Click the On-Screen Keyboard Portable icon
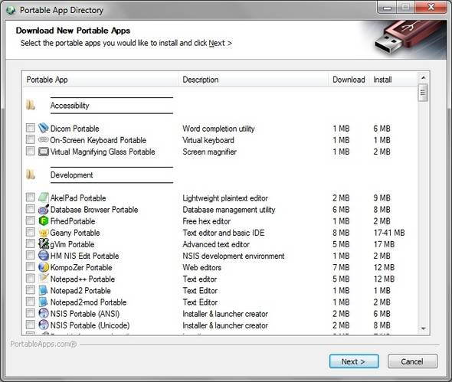The height and width of the screenshot is (382, 452). 44,140
